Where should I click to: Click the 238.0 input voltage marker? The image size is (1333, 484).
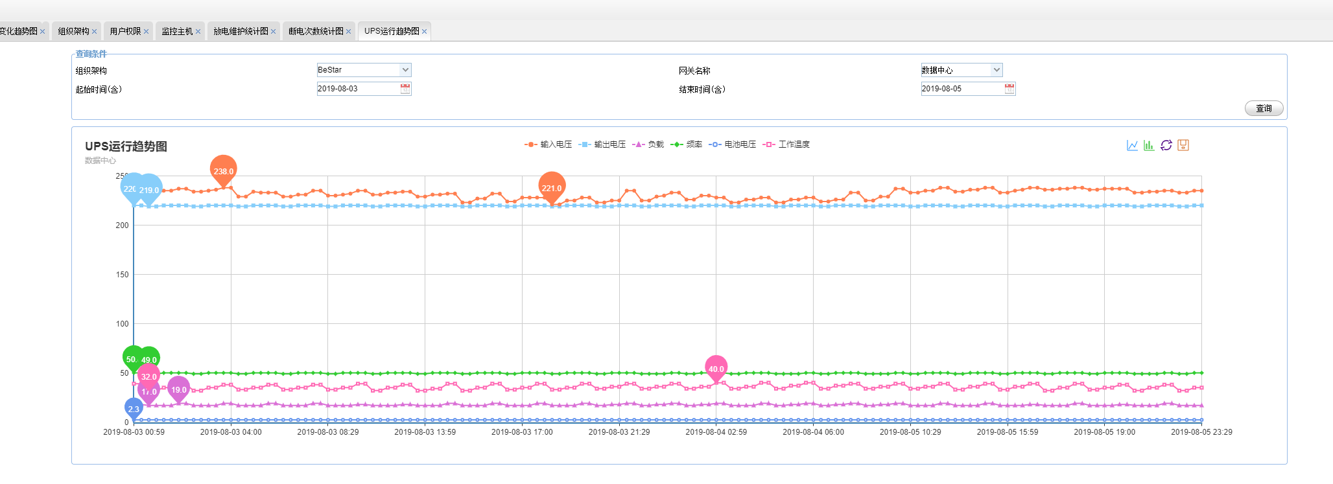[x=224, y=170]
